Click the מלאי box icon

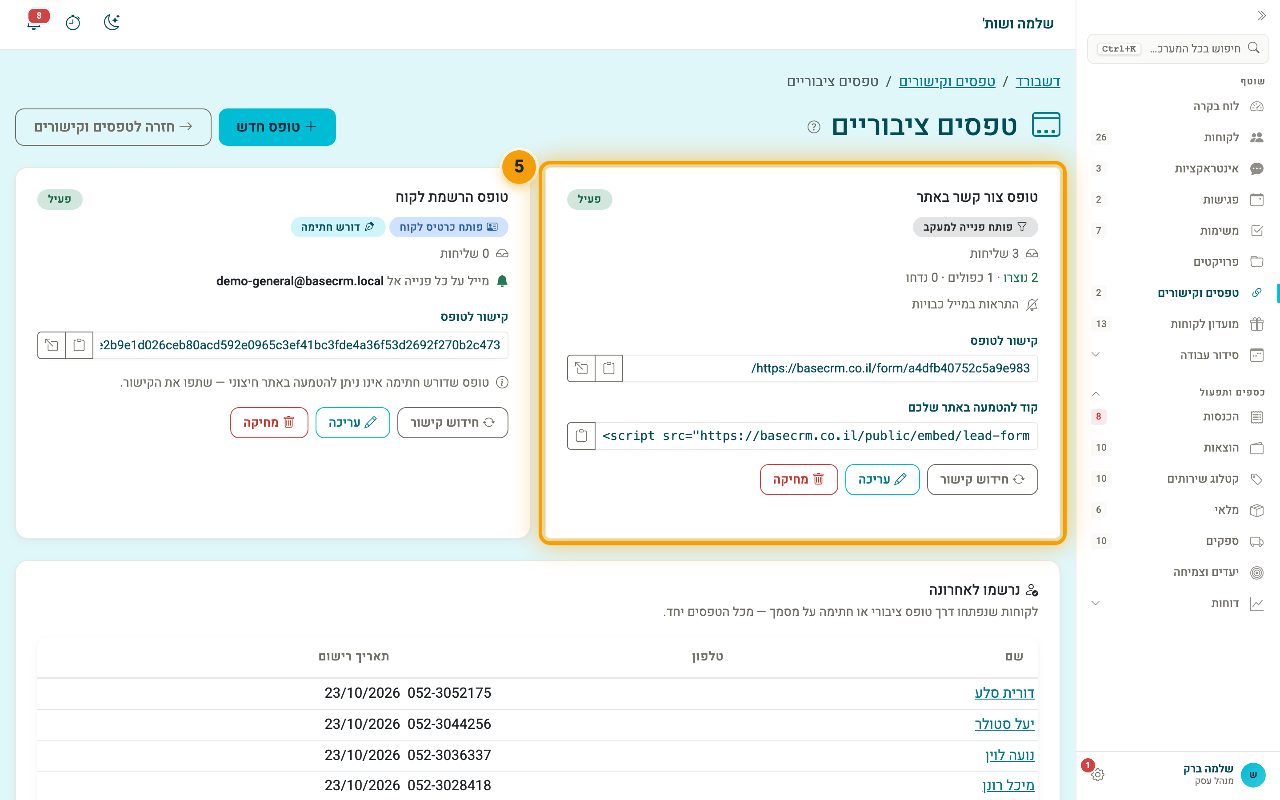click(x=1257, y=510)
